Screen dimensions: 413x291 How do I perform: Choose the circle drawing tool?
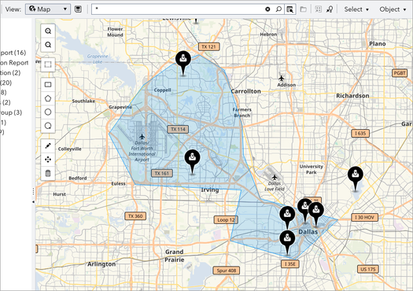coord(48,112)
